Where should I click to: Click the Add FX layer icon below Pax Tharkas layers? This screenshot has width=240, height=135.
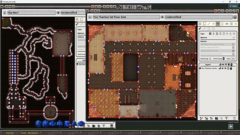[x=212, y=118]
